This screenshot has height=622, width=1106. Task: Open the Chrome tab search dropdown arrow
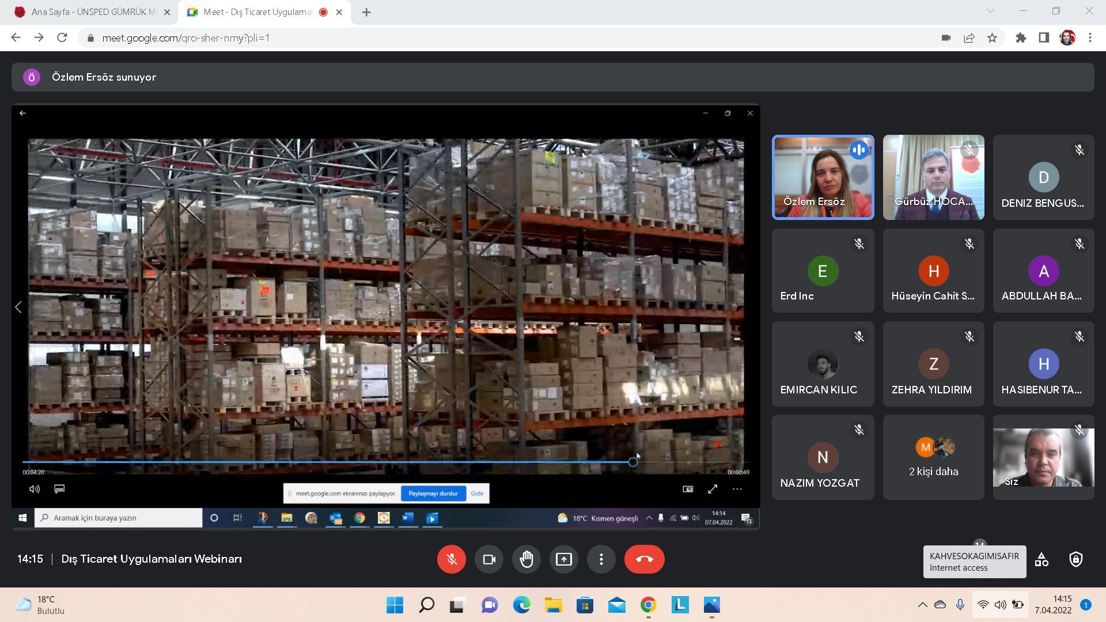pos(990,11)
